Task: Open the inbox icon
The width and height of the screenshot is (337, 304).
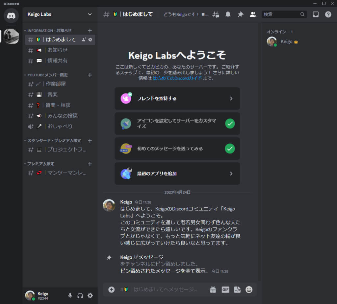Action: pos(316,14)
